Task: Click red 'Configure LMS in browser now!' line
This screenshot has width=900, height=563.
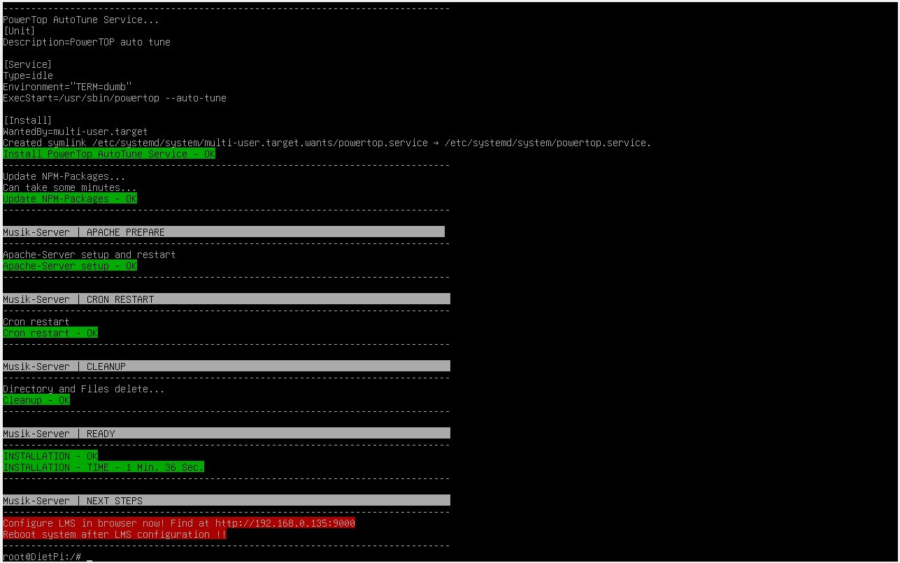Action: click(x=179, y=523)
